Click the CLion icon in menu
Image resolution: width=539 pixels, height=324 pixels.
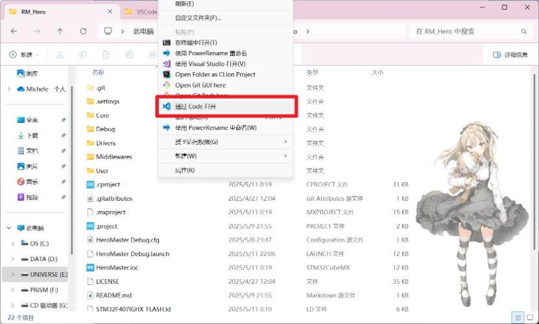[x=167, y=75]
